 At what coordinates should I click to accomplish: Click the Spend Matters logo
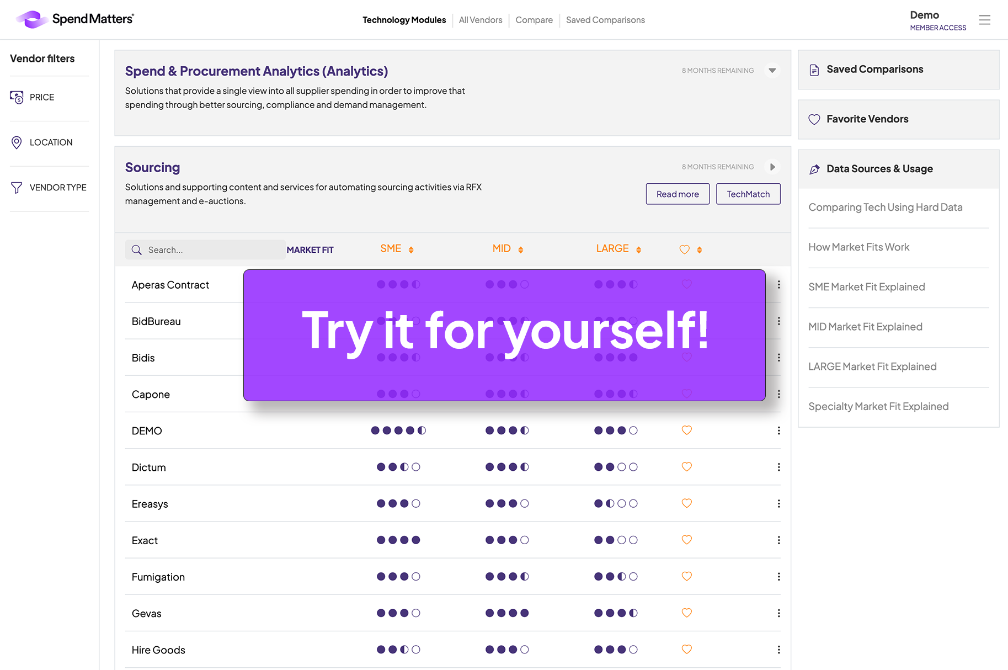tap(75, 19)
